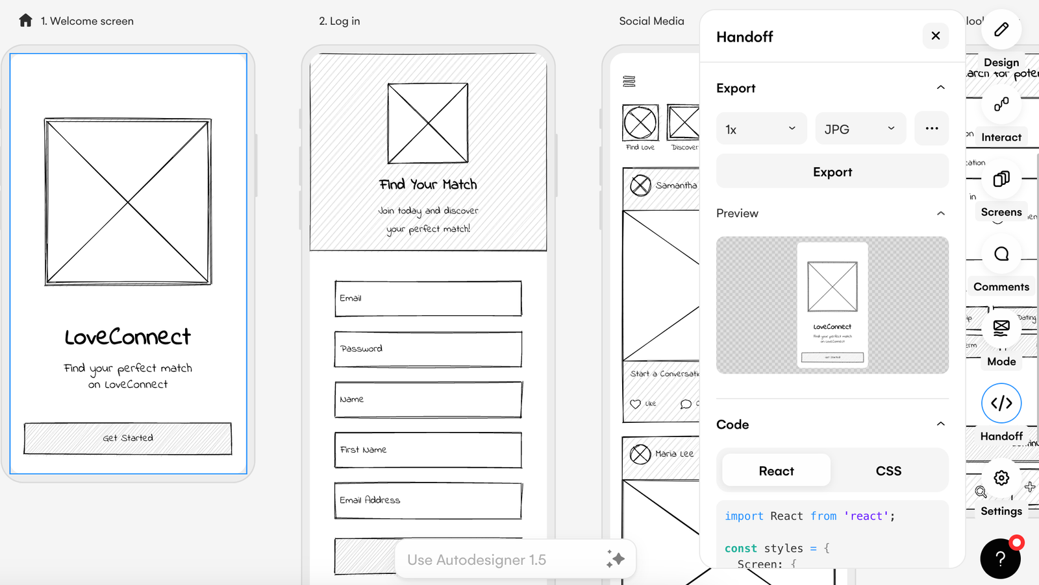Viewport: 1039px width, 585px height.
Task: Click the Autodesigner sparkle icon
Action: point(615,558)
